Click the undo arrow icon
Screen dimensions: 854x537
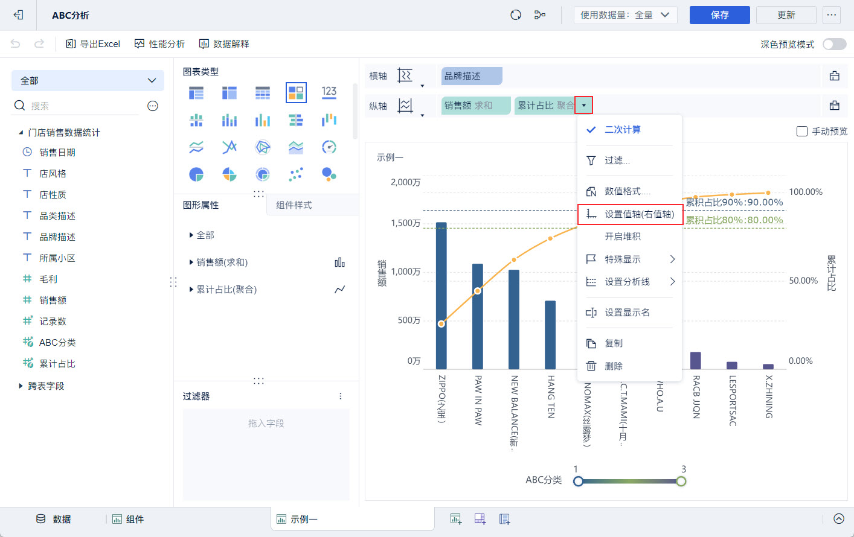coord(16,43)
